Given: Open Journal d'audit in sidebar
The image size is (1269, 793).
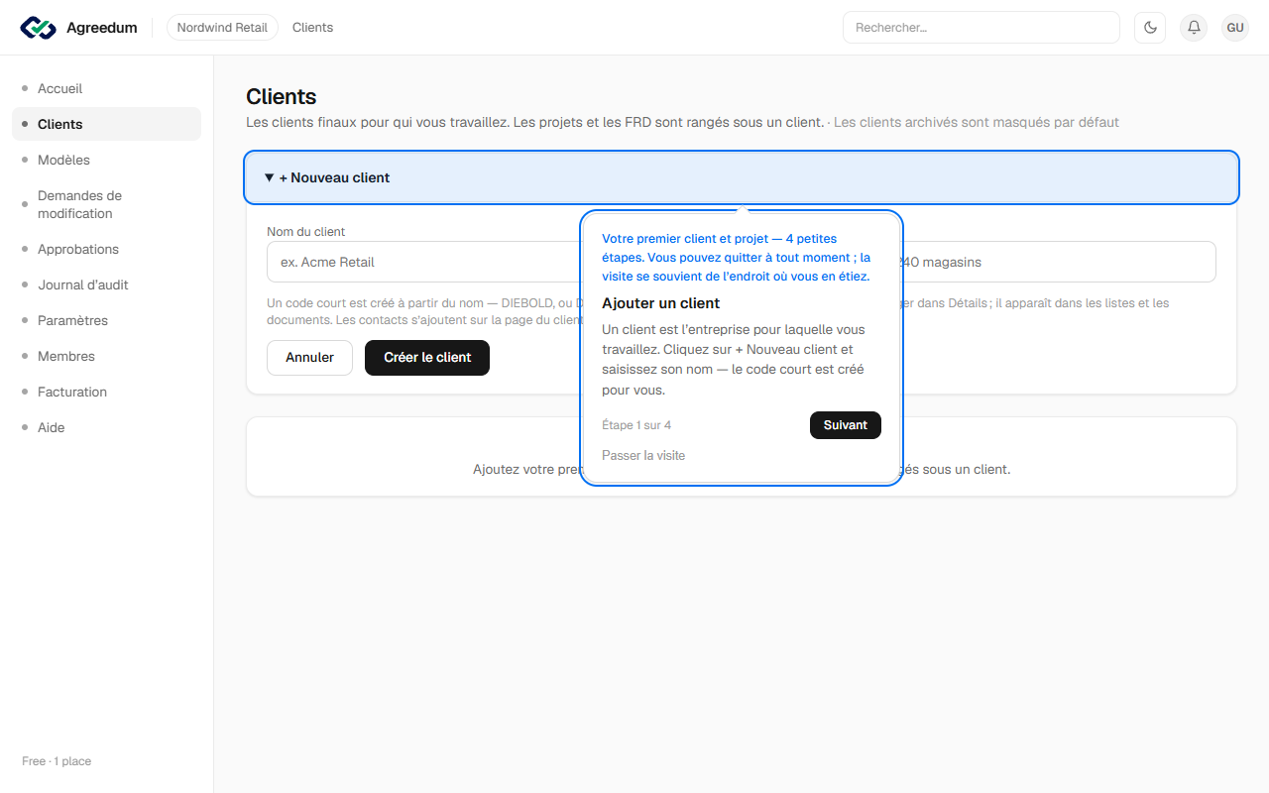Looking at the screenshot, I should coord(106,284).
